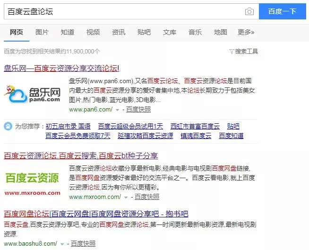This screenshot has width=309, height=250.
Task: Click suggested search 初五启市录 国语
Action: click(x=68, y=126)
